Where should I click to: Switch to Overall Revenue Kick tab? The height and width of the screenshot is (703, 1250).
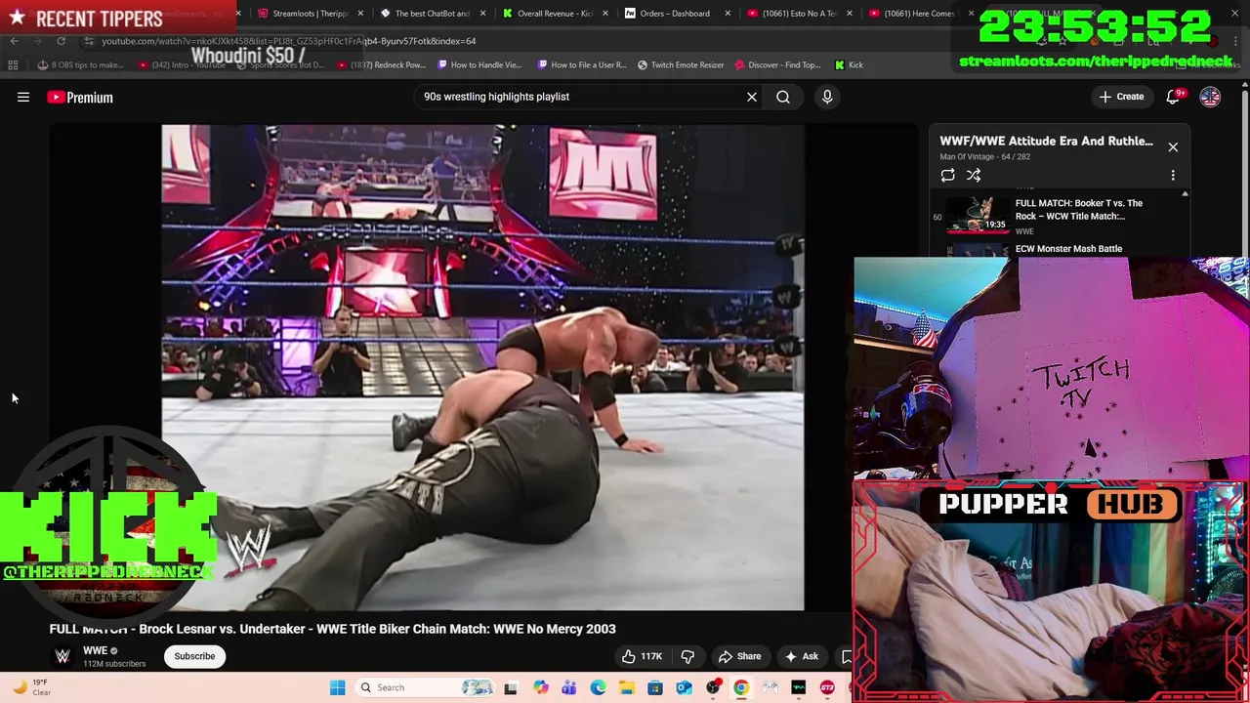(554, 14)
